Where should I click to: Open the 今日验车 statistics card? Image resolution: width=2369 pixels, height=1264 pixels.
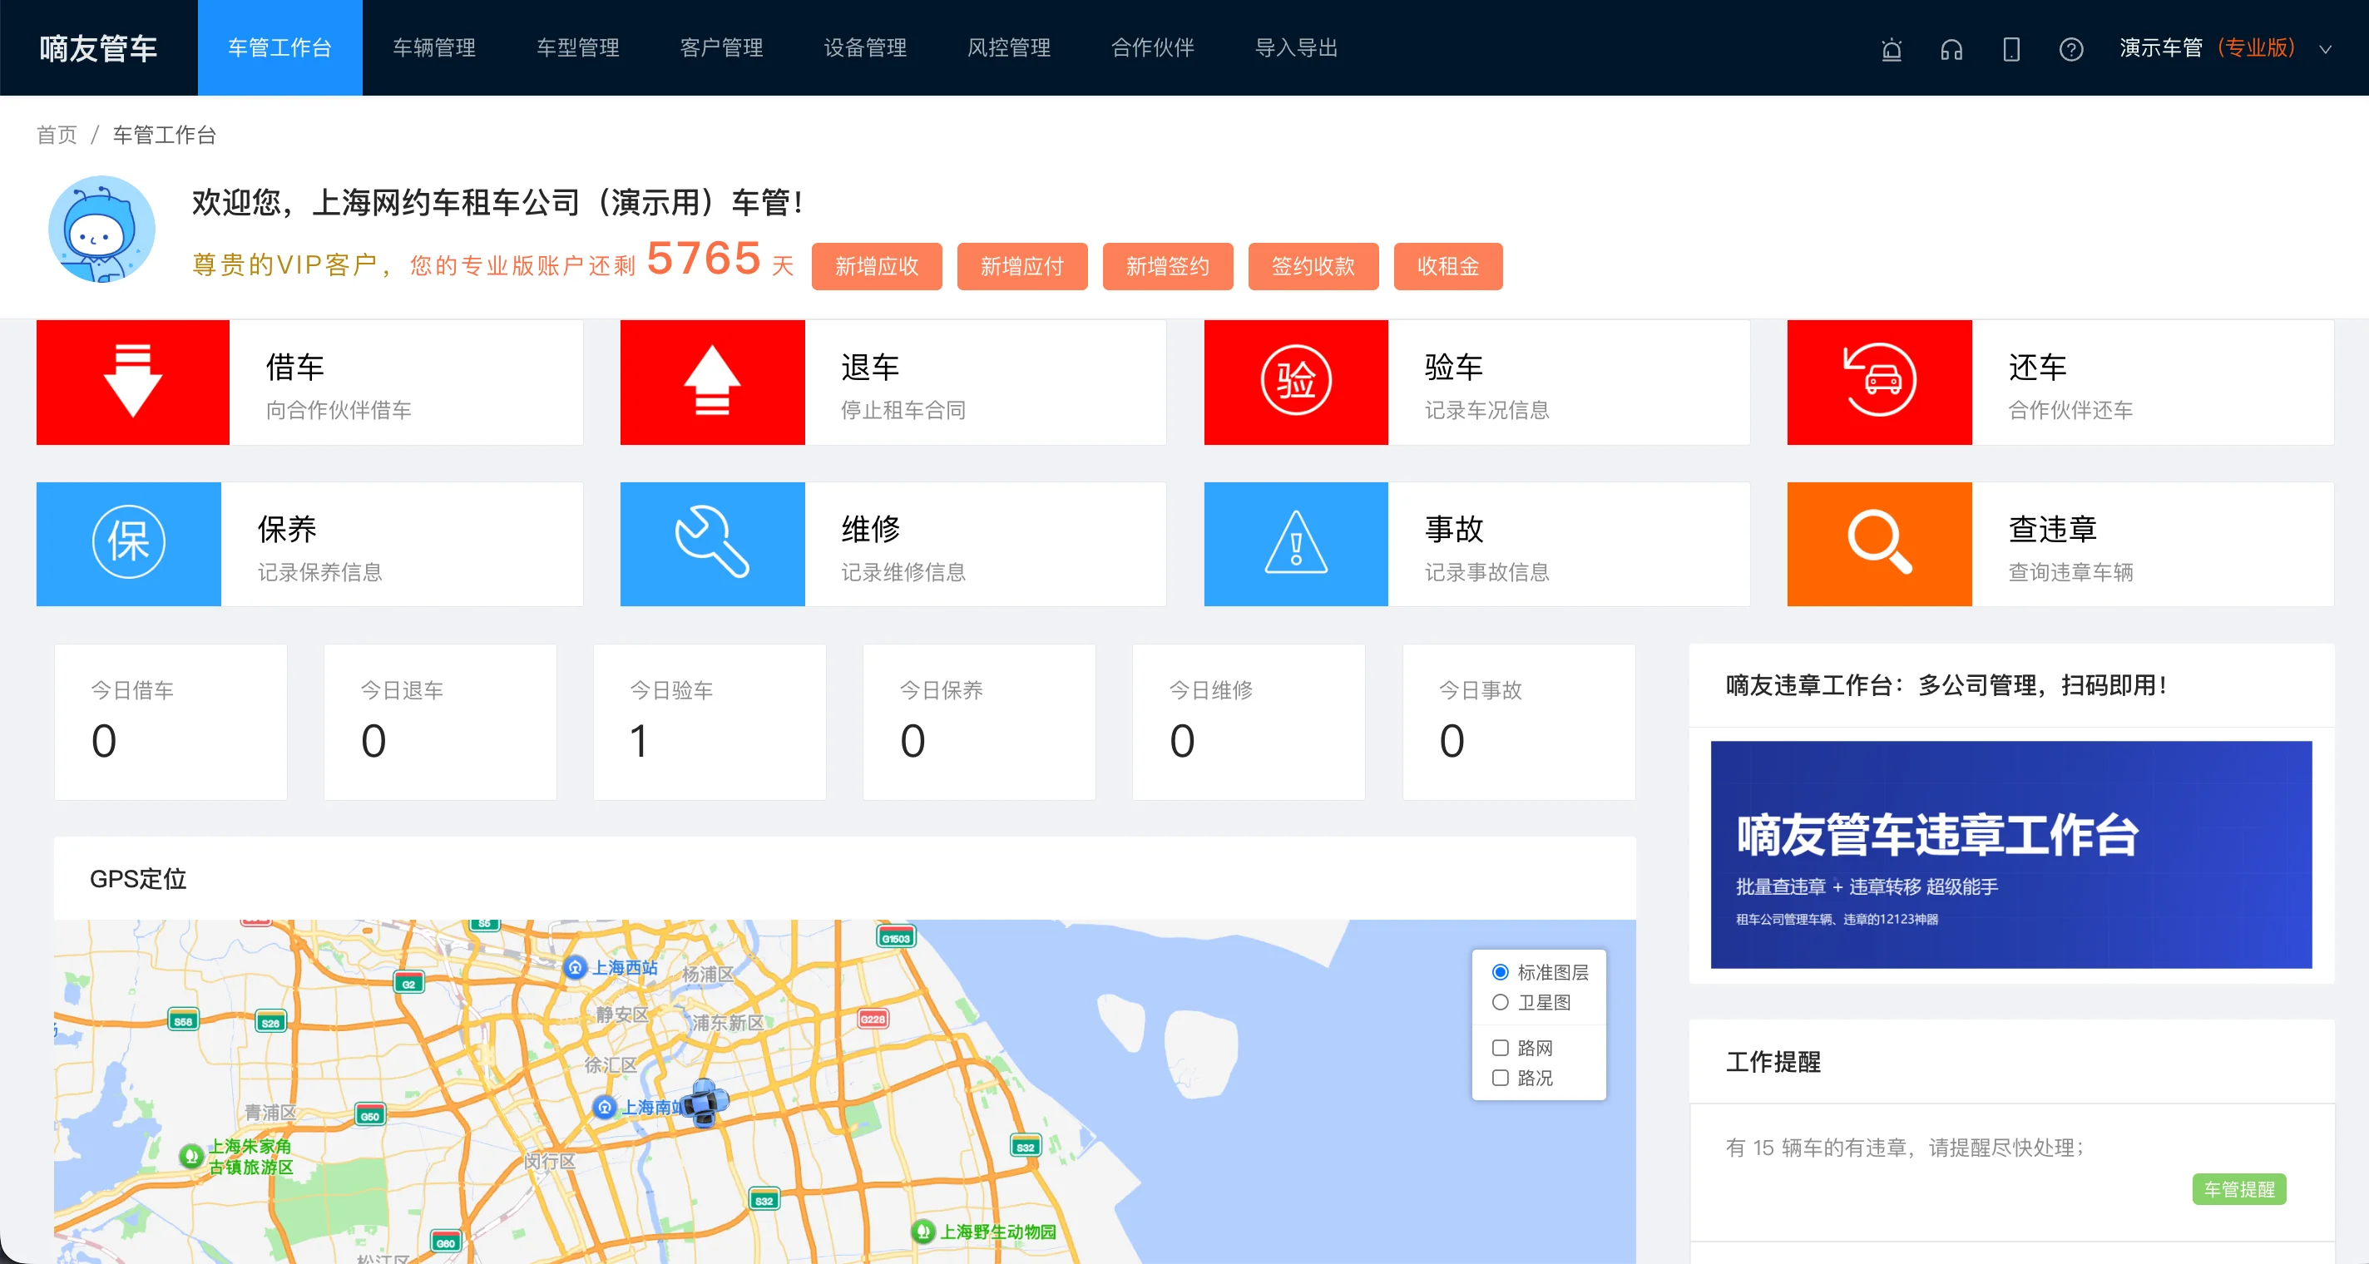click(x=709, y=722)
